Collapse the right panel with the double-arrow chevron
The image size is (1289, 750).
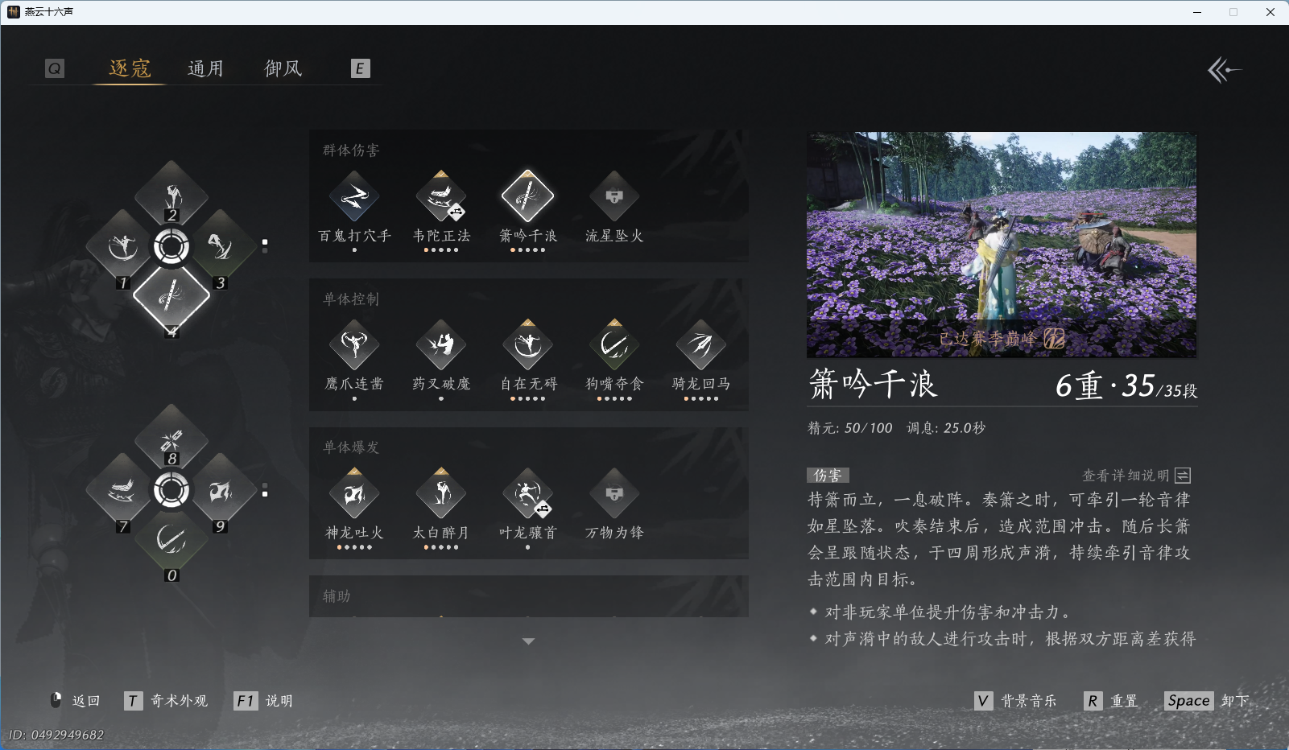(x=1225, y=70)
